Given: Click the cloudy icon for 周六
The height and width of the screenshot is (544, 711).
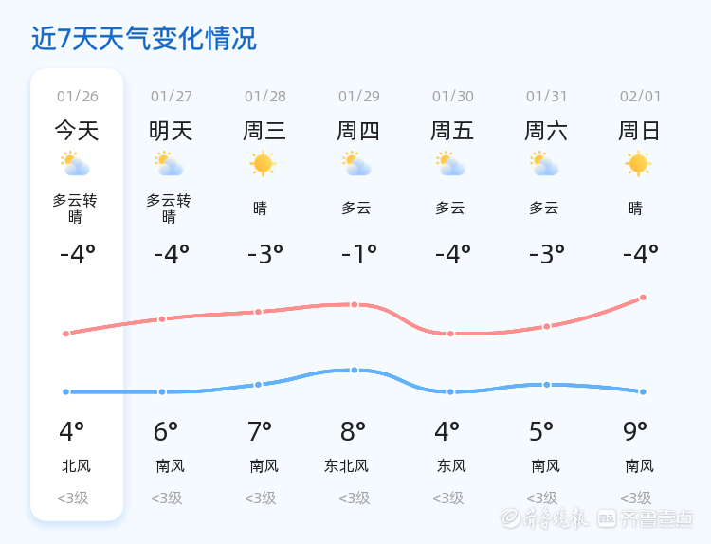Looking at the screenshot, I should coord(544,164).
